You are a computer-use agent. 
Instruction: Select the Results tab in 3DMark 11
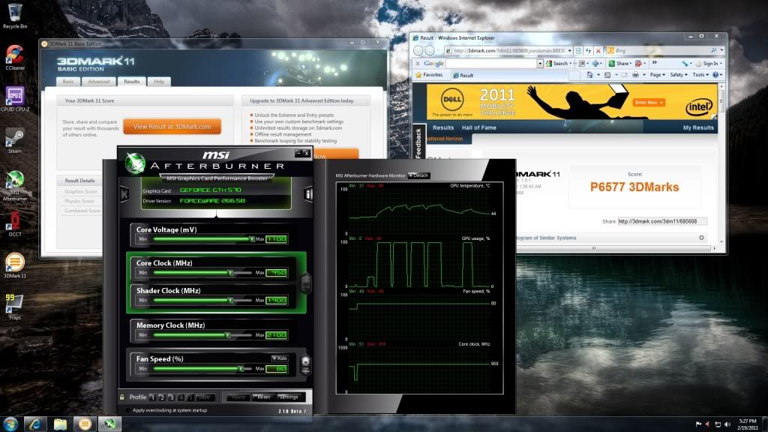132,81
